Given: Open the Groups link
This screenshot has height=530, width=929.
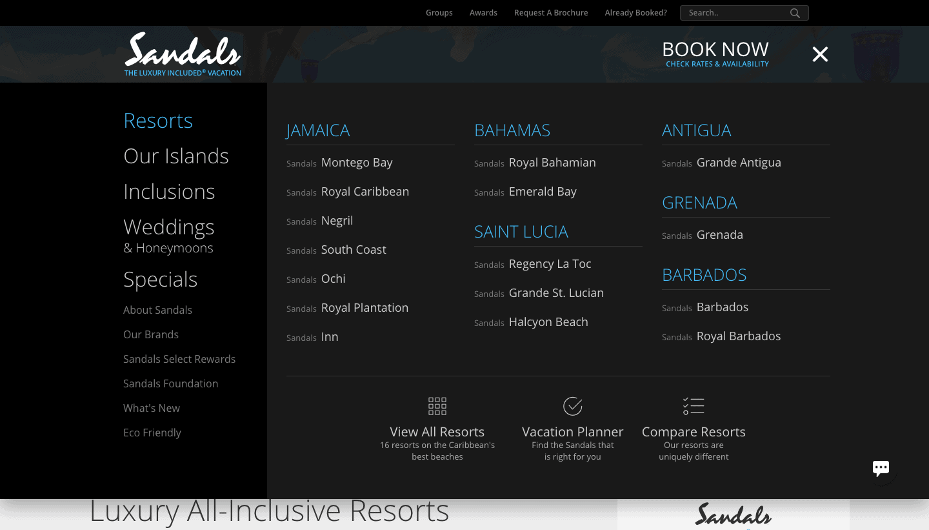Looking at the screenshot, I should 439,13.
